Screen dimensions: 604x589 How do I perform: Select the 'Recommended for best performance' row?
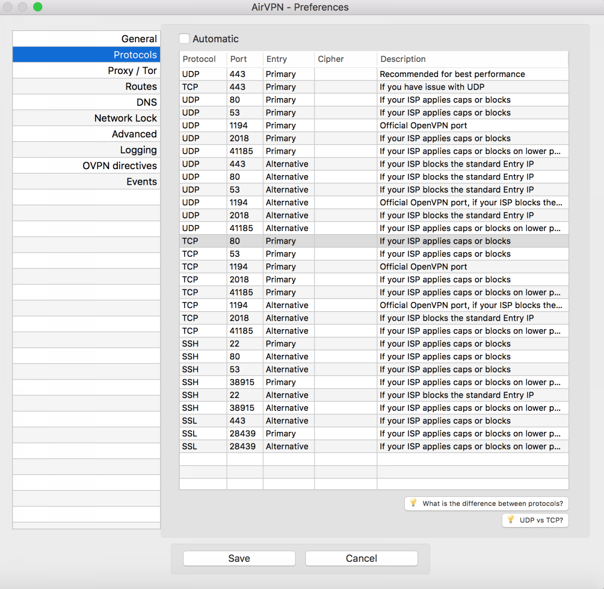(374, 74)
